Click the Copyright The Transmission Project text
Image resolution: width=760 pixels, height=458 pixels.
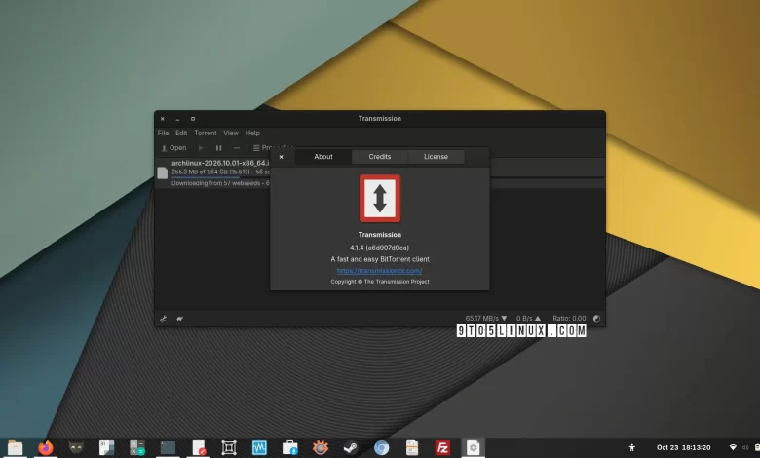click(x=380, y=281)
